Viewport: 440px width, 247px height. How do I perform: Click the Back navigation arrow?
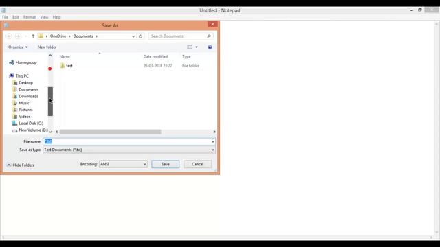pyautogui.click(x=9, y=36)
